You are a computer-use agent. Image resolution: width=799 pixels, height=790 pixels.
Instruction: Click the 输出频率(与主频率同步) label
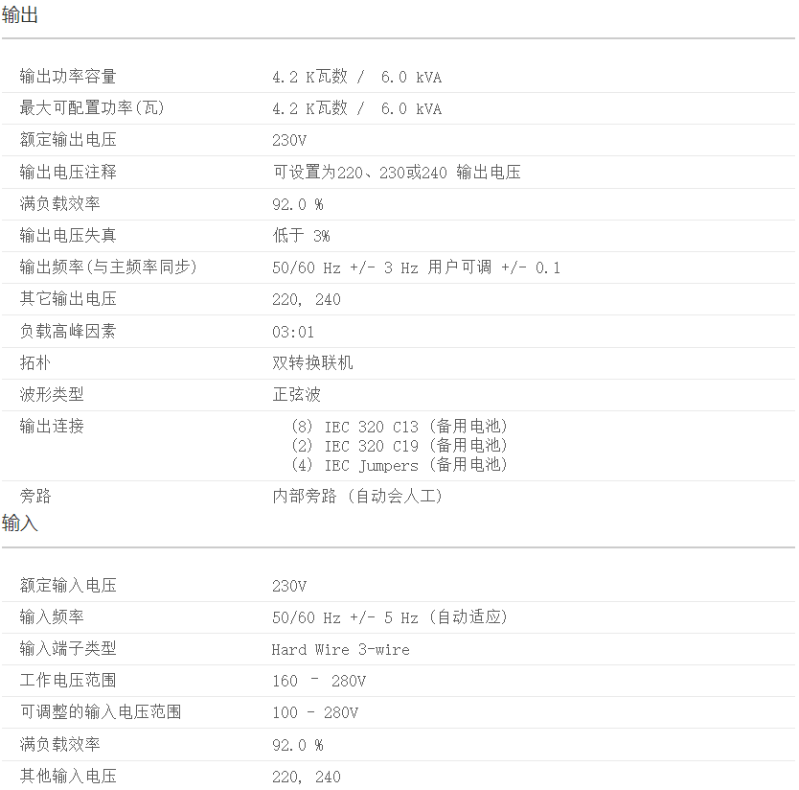tap(108, 267)
